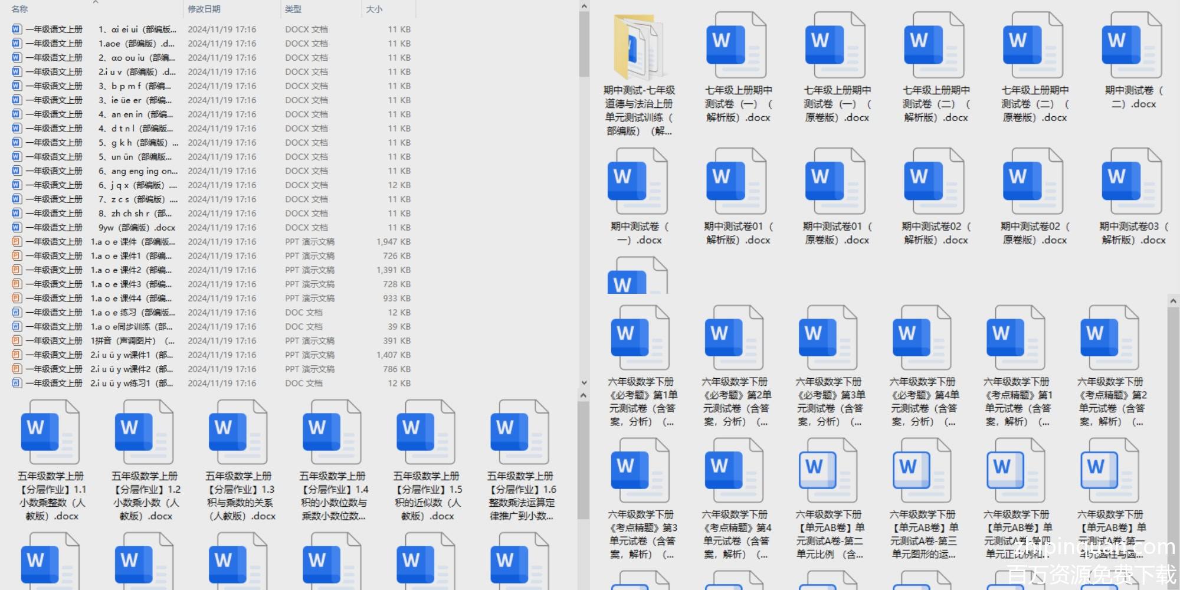
Task: Select 六年级数学下册《考点精题》第4单元 document icon
Action: [x=734, y=471]
